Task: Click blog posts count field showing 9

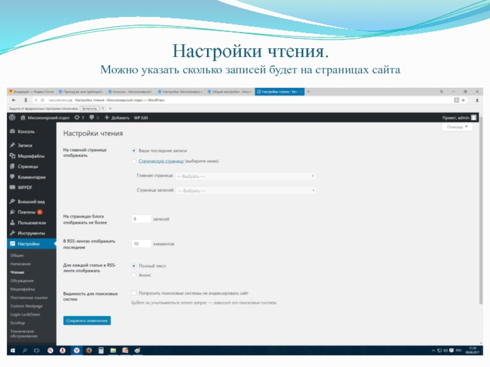Action: tap(141, 219)
